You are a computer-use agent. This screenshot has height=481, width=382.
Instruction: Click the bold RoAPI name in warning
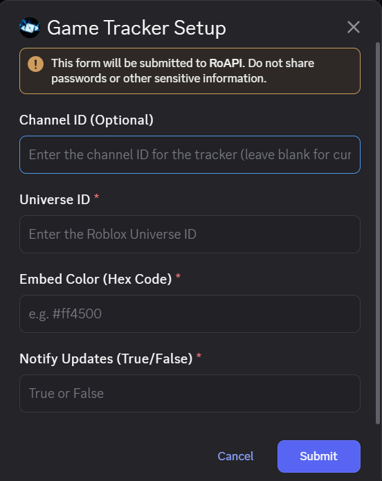226,63
